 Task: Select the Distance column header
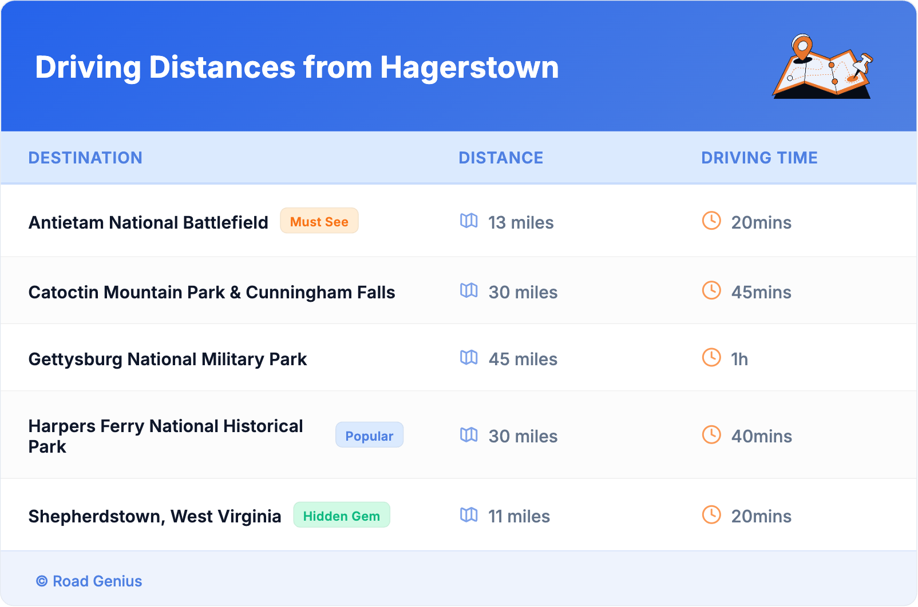[x=501, y=158]
